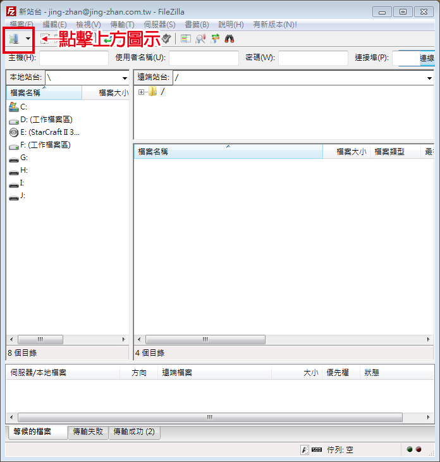Screen dimensions: 440x462
Task: Toggle the synchronized browsing icon
Action: point(215,39)
